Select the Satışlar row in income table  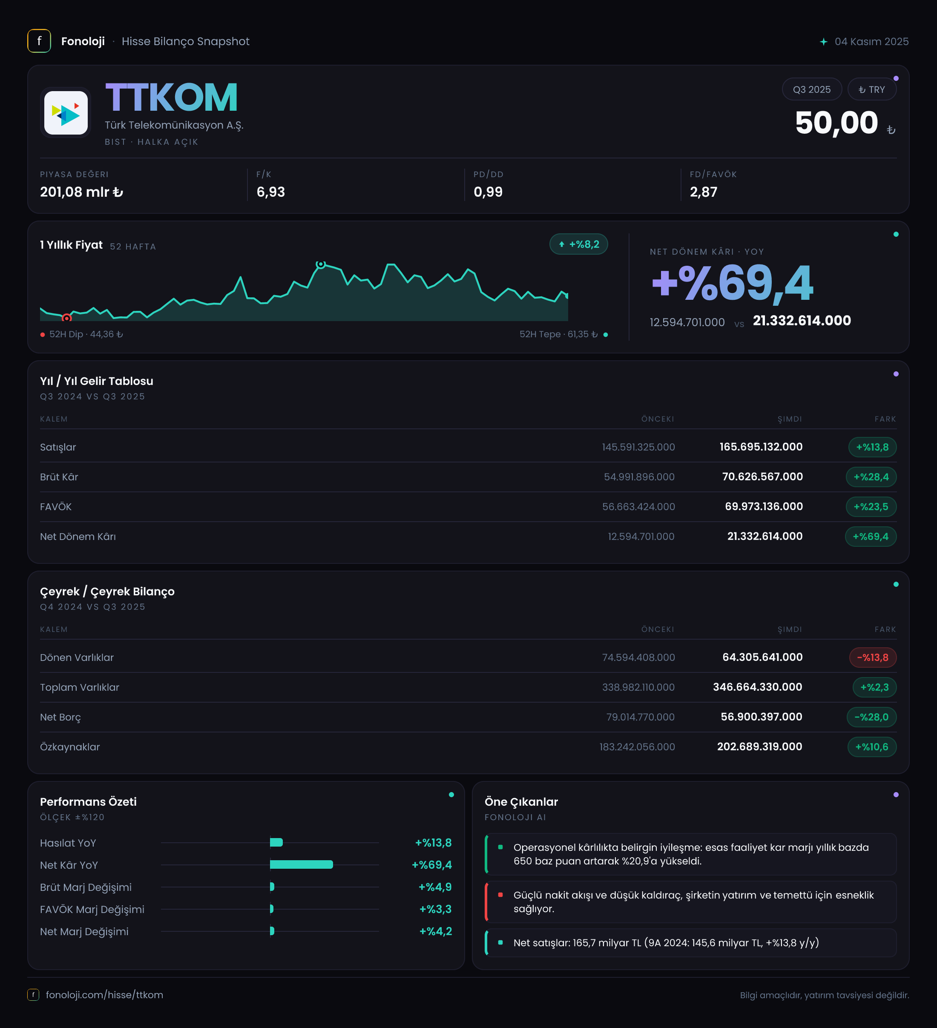pyautogui.click(x=468, y=447)
